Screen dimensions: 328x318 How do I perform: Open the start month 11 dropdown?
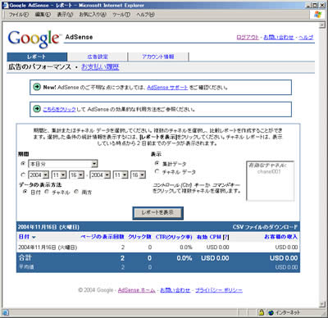pyautogui.click(x=59, y=175)
